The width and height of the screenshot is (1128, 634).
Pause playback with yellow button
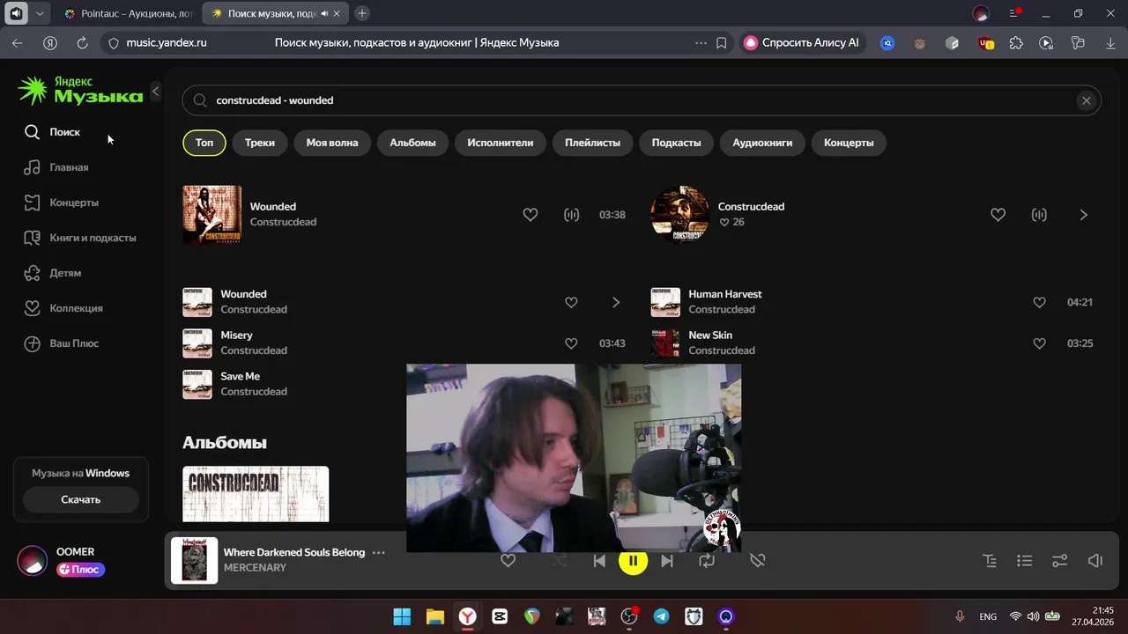[x=633, y=561]
